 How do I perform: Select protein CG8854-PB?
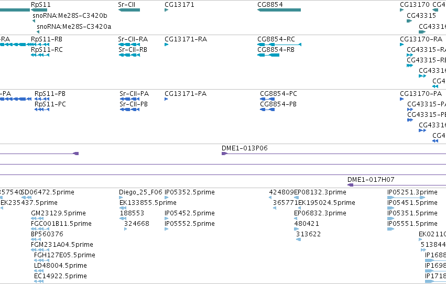click(x=278, y=104)
